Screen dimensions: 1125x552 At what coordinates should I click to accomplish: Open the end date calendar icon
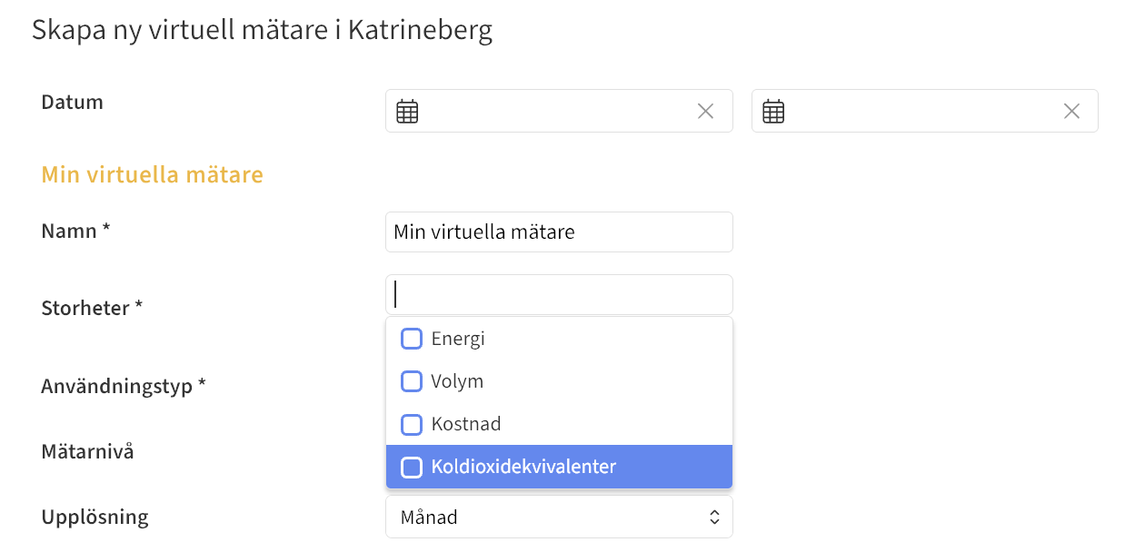[773, 112]
